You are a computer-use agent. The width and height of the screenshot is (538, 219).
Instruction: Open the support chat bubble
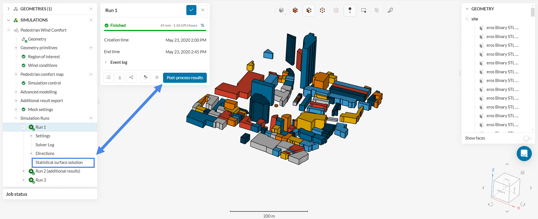[x=524, y=154]
